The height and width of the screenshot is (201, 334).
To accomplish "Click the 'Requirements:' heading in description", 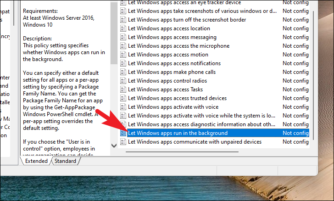I will (40, 11).
